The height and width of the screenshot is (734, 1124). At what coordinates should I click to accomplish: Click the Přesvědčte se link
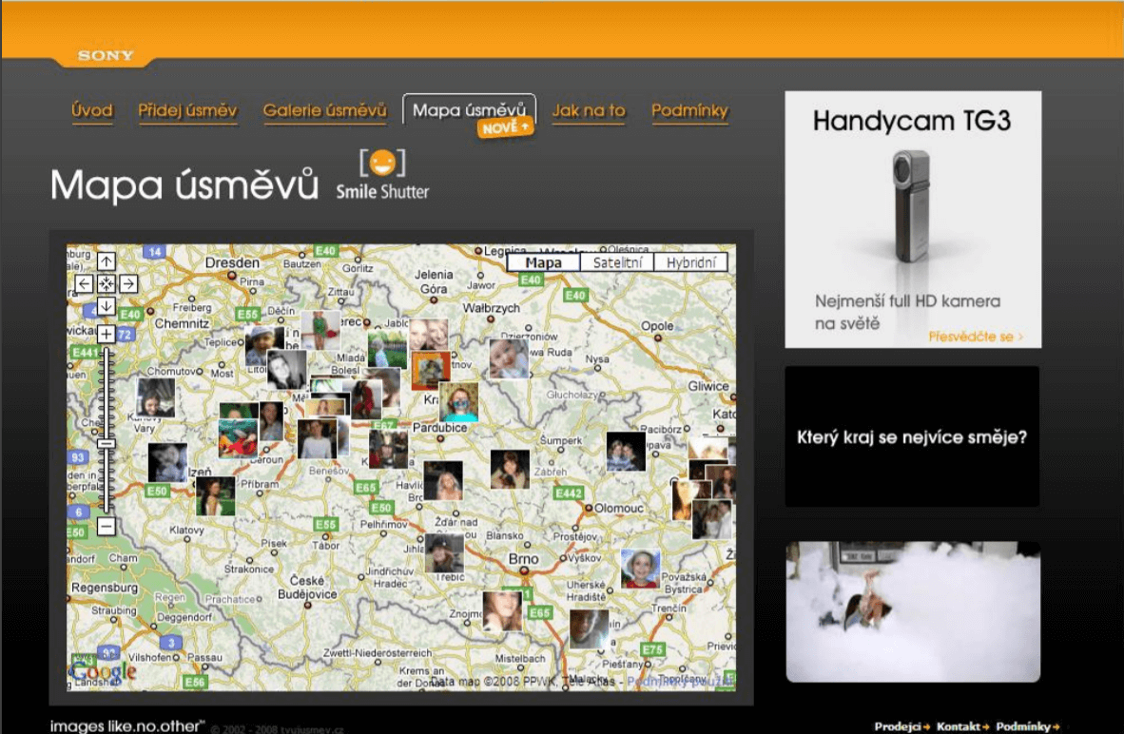click(976, 337)
